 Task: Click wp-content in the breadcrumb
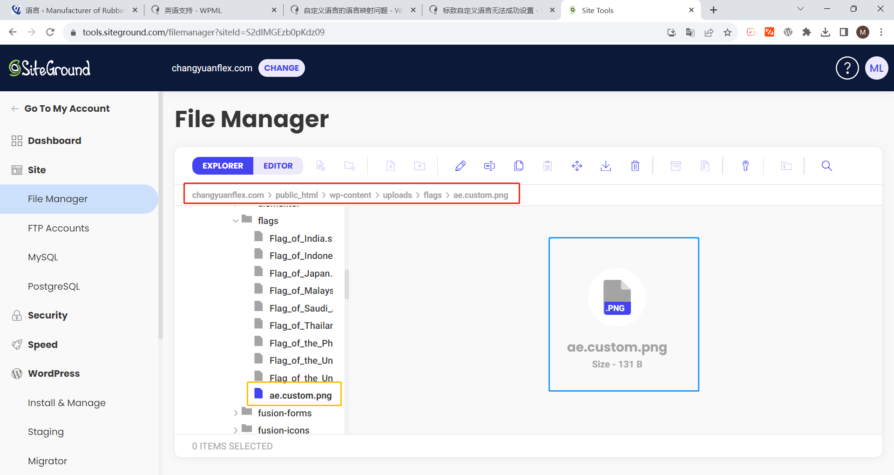tap(350, 195)
